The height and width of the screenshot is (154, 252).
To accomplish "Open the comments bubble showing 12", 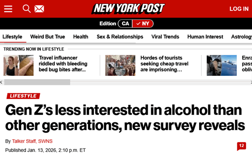I will coord(241,146).
